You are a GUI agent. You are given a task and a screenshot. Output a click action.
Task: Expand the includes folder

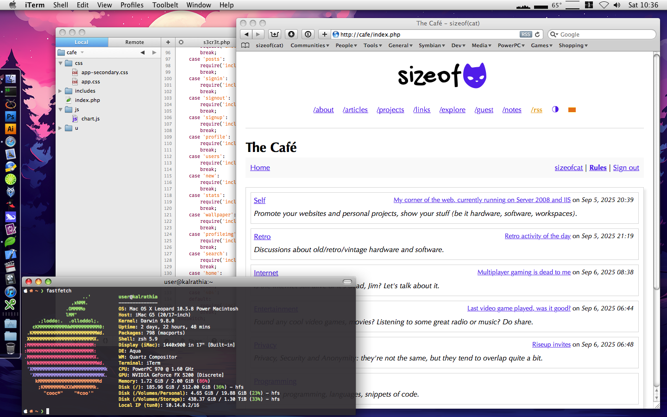tap(60, 91)
